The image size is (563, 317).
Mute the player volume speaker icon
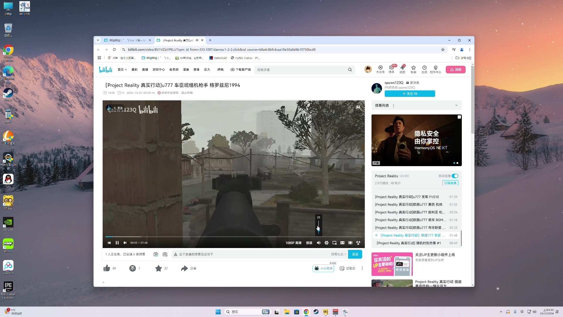[x=318, y=243]
